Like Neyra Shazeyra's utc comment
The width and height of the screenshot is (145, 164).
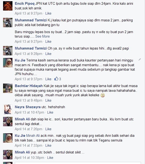50,112
